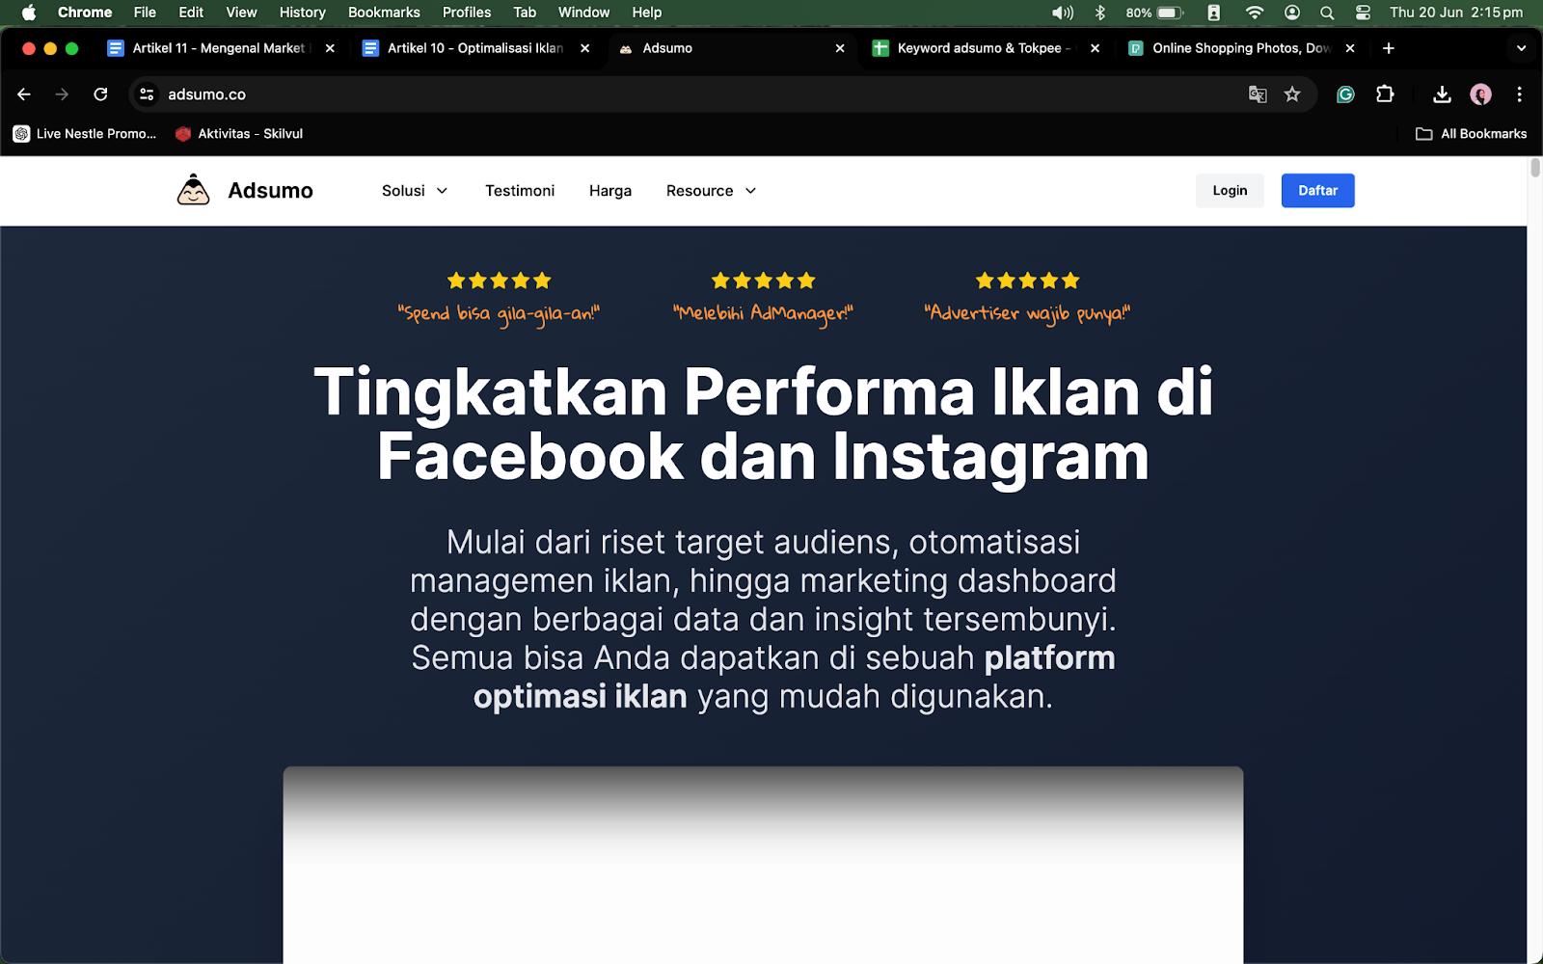This screenshot has width=1543, height=964.
Task: Open the Bookmarks menu
Action: [x=384, y=13]
